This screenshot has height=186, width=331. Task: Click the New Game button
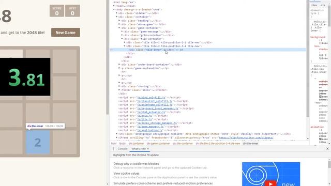click(x=66, y=33)
